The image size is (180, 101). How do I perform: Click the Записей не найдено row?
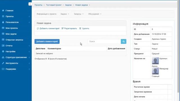pos(80,54)
